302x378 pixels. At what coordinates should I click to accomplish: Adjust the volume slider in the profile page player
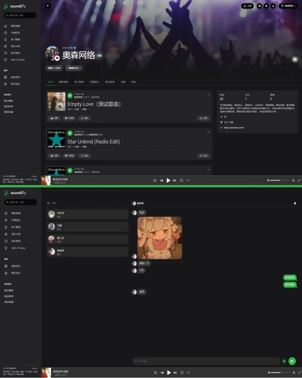280,180
